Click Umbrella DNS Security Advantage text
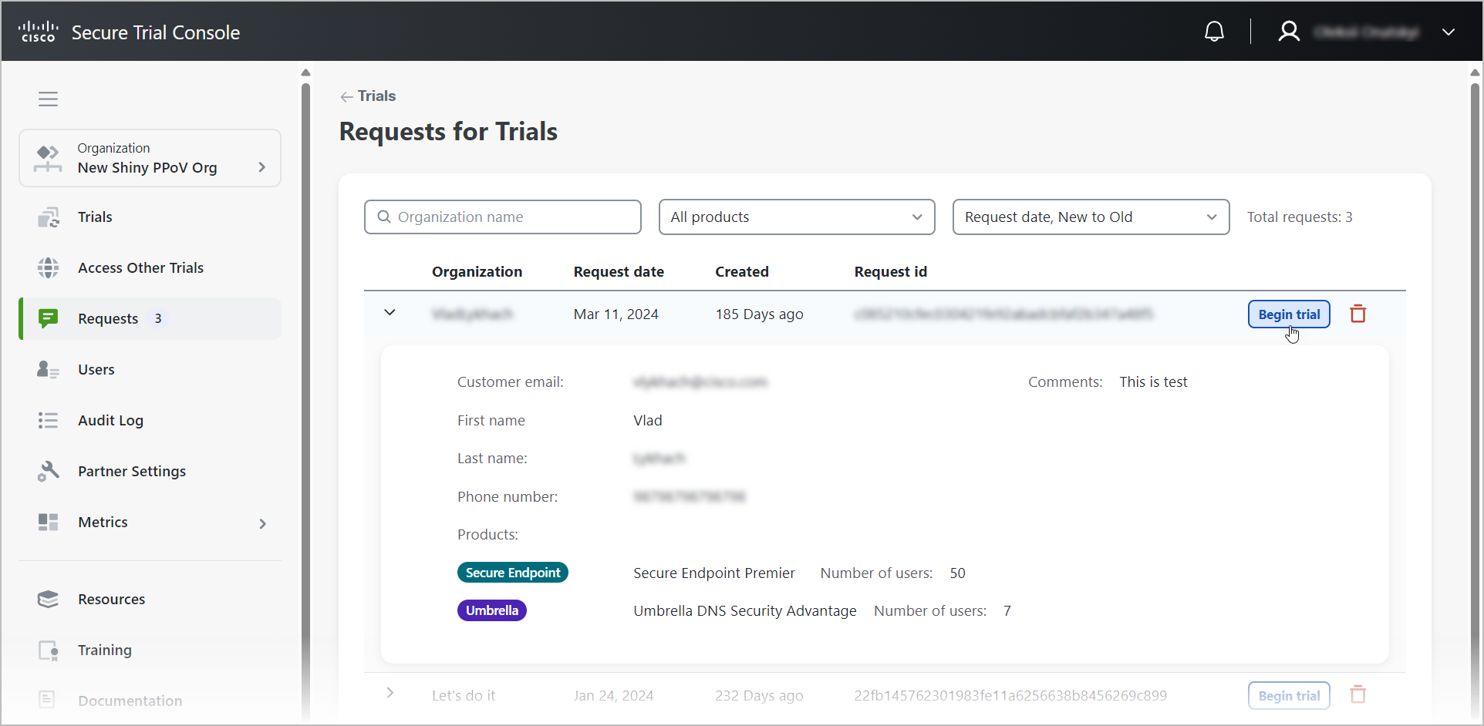Viewport: 1484px width, 726px height. pos(745,611)
